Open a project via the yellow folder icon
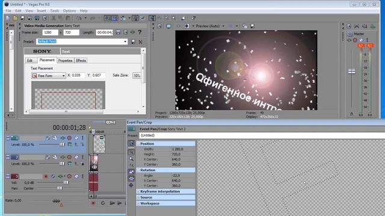 [15, 18]
